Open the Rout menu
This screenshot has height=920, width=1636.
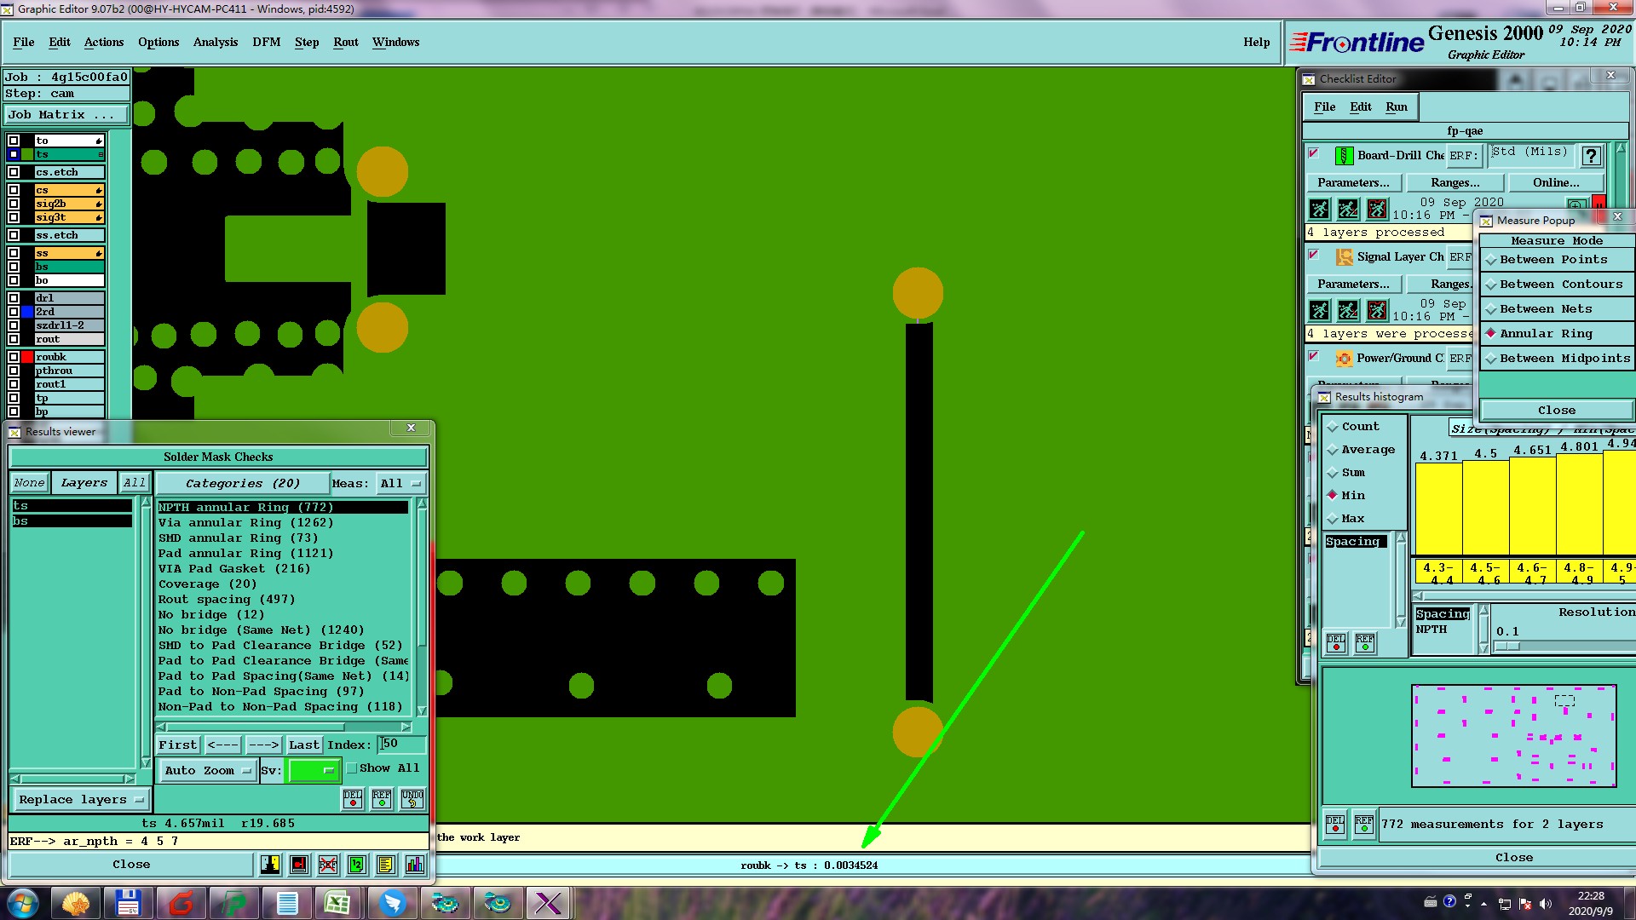346,43
